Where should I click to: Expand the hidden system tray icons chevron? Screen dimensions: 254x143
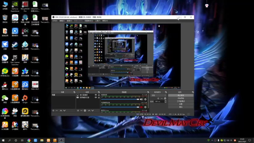coord(212,140)
